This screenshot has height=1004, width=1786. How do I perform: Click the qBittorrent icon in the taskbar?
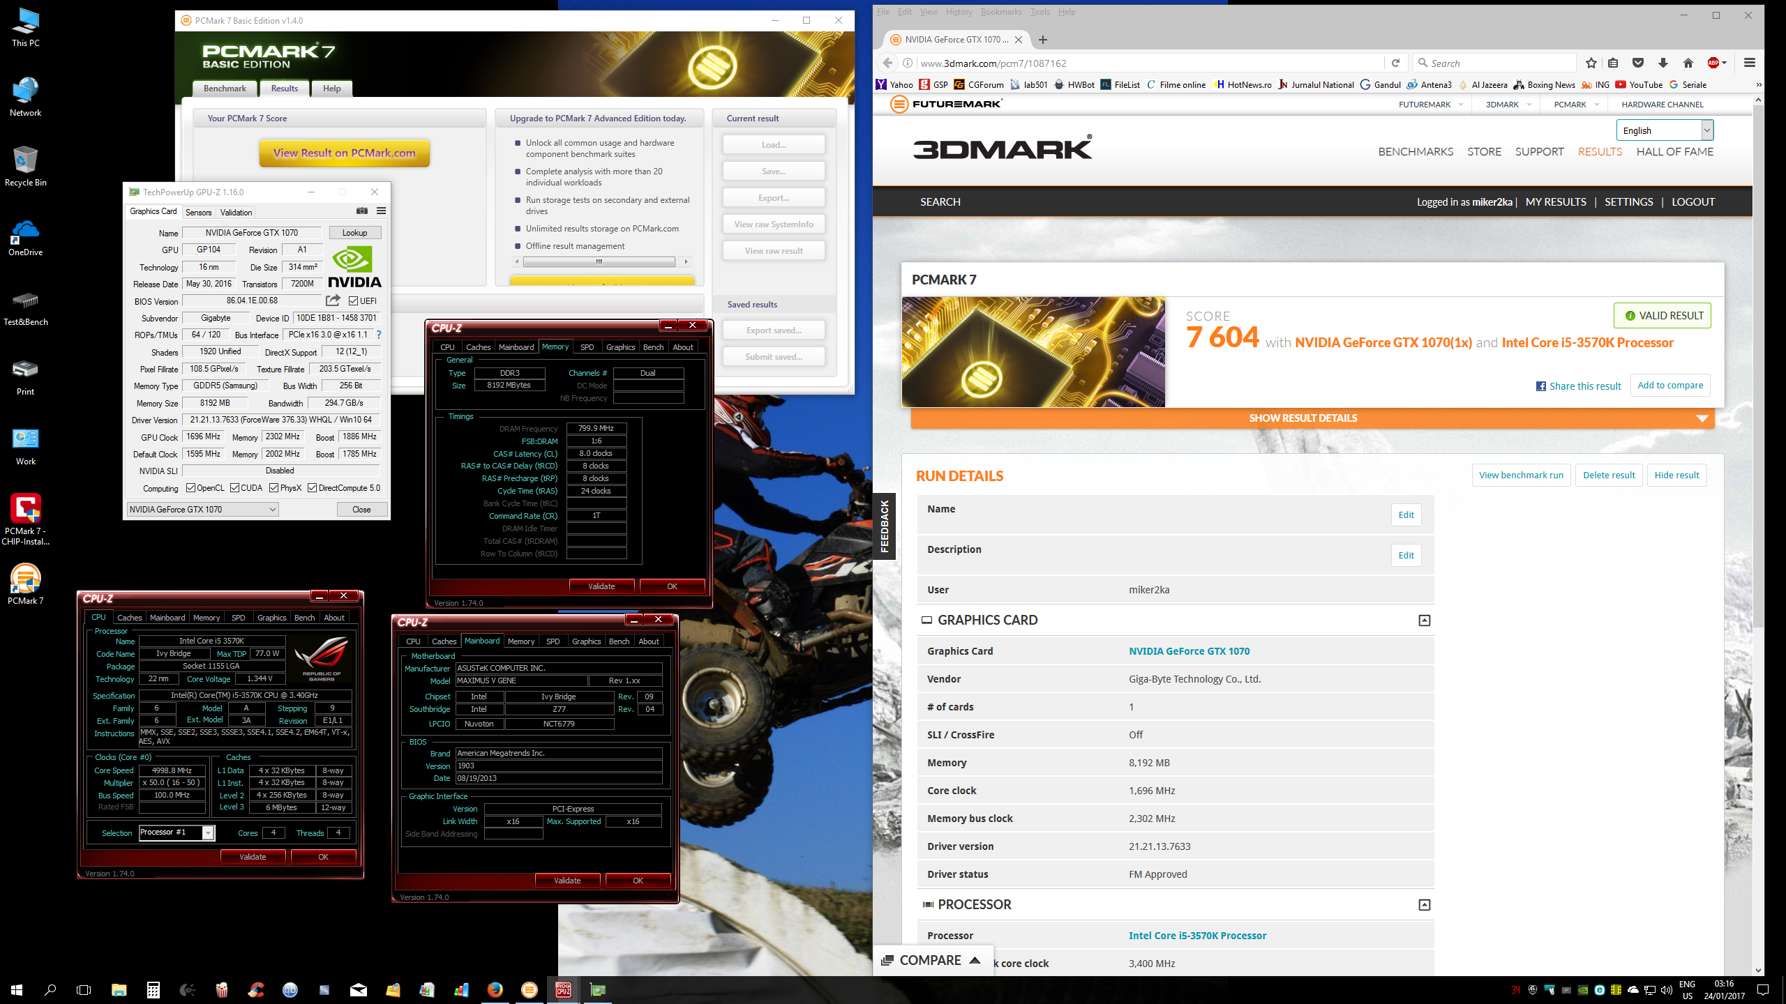[290, 989]
